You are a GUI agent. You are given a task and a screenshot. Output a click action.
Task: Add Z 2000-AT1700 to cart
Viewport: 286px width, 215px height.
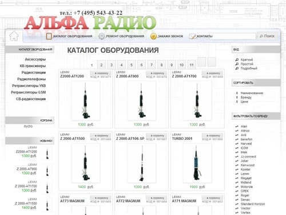pos(212,73)
